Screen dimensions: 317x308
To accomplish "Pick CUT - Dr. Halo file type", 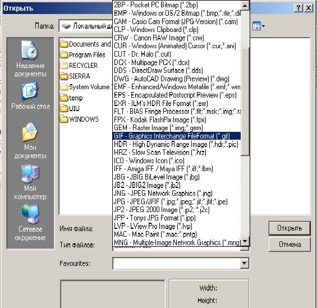I will pos(177,54).
